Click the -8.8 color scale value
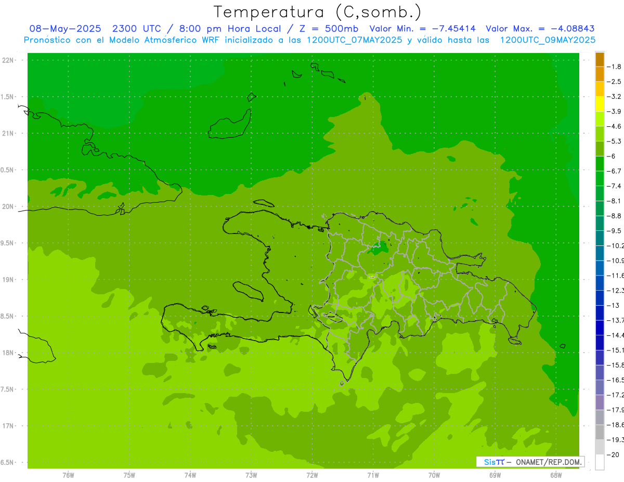The width and height of the screenshot is (624, 482). (x=615, y=216)
